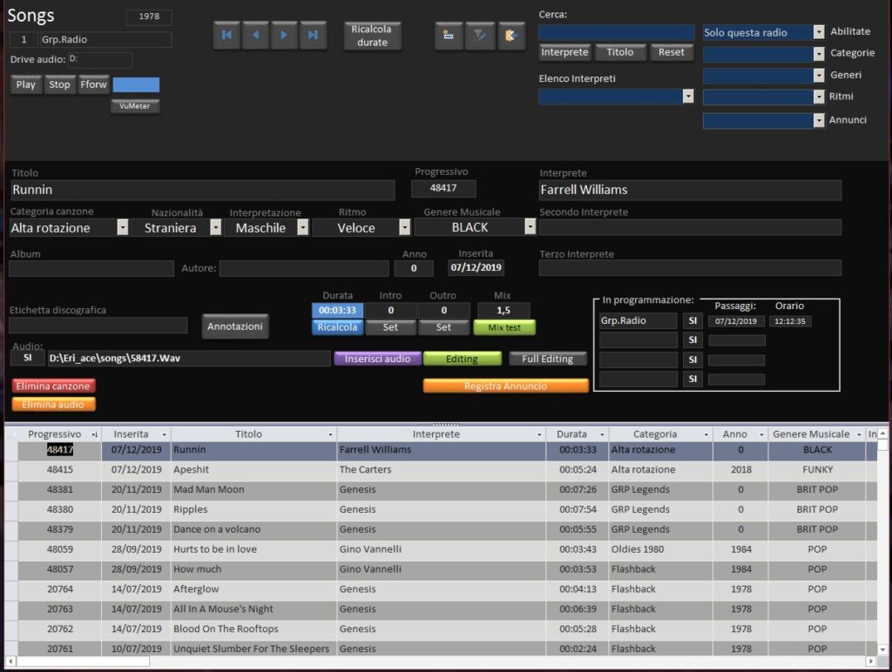This screenshot has width=892, height=672.
Task: Toggle SI in fourth programming row
Action: [693, 379]
